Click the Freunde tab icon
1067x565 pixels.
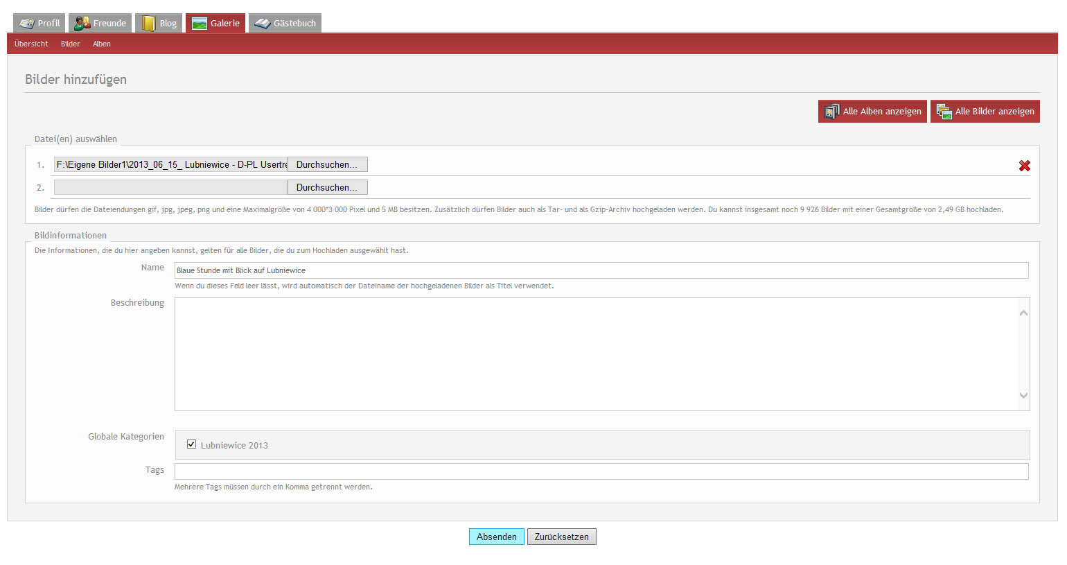point(82,24)
